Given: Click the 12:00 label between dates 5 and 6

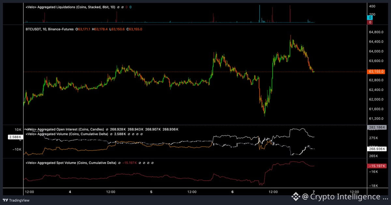Looking at the screenshot, I should pos(192,192).
